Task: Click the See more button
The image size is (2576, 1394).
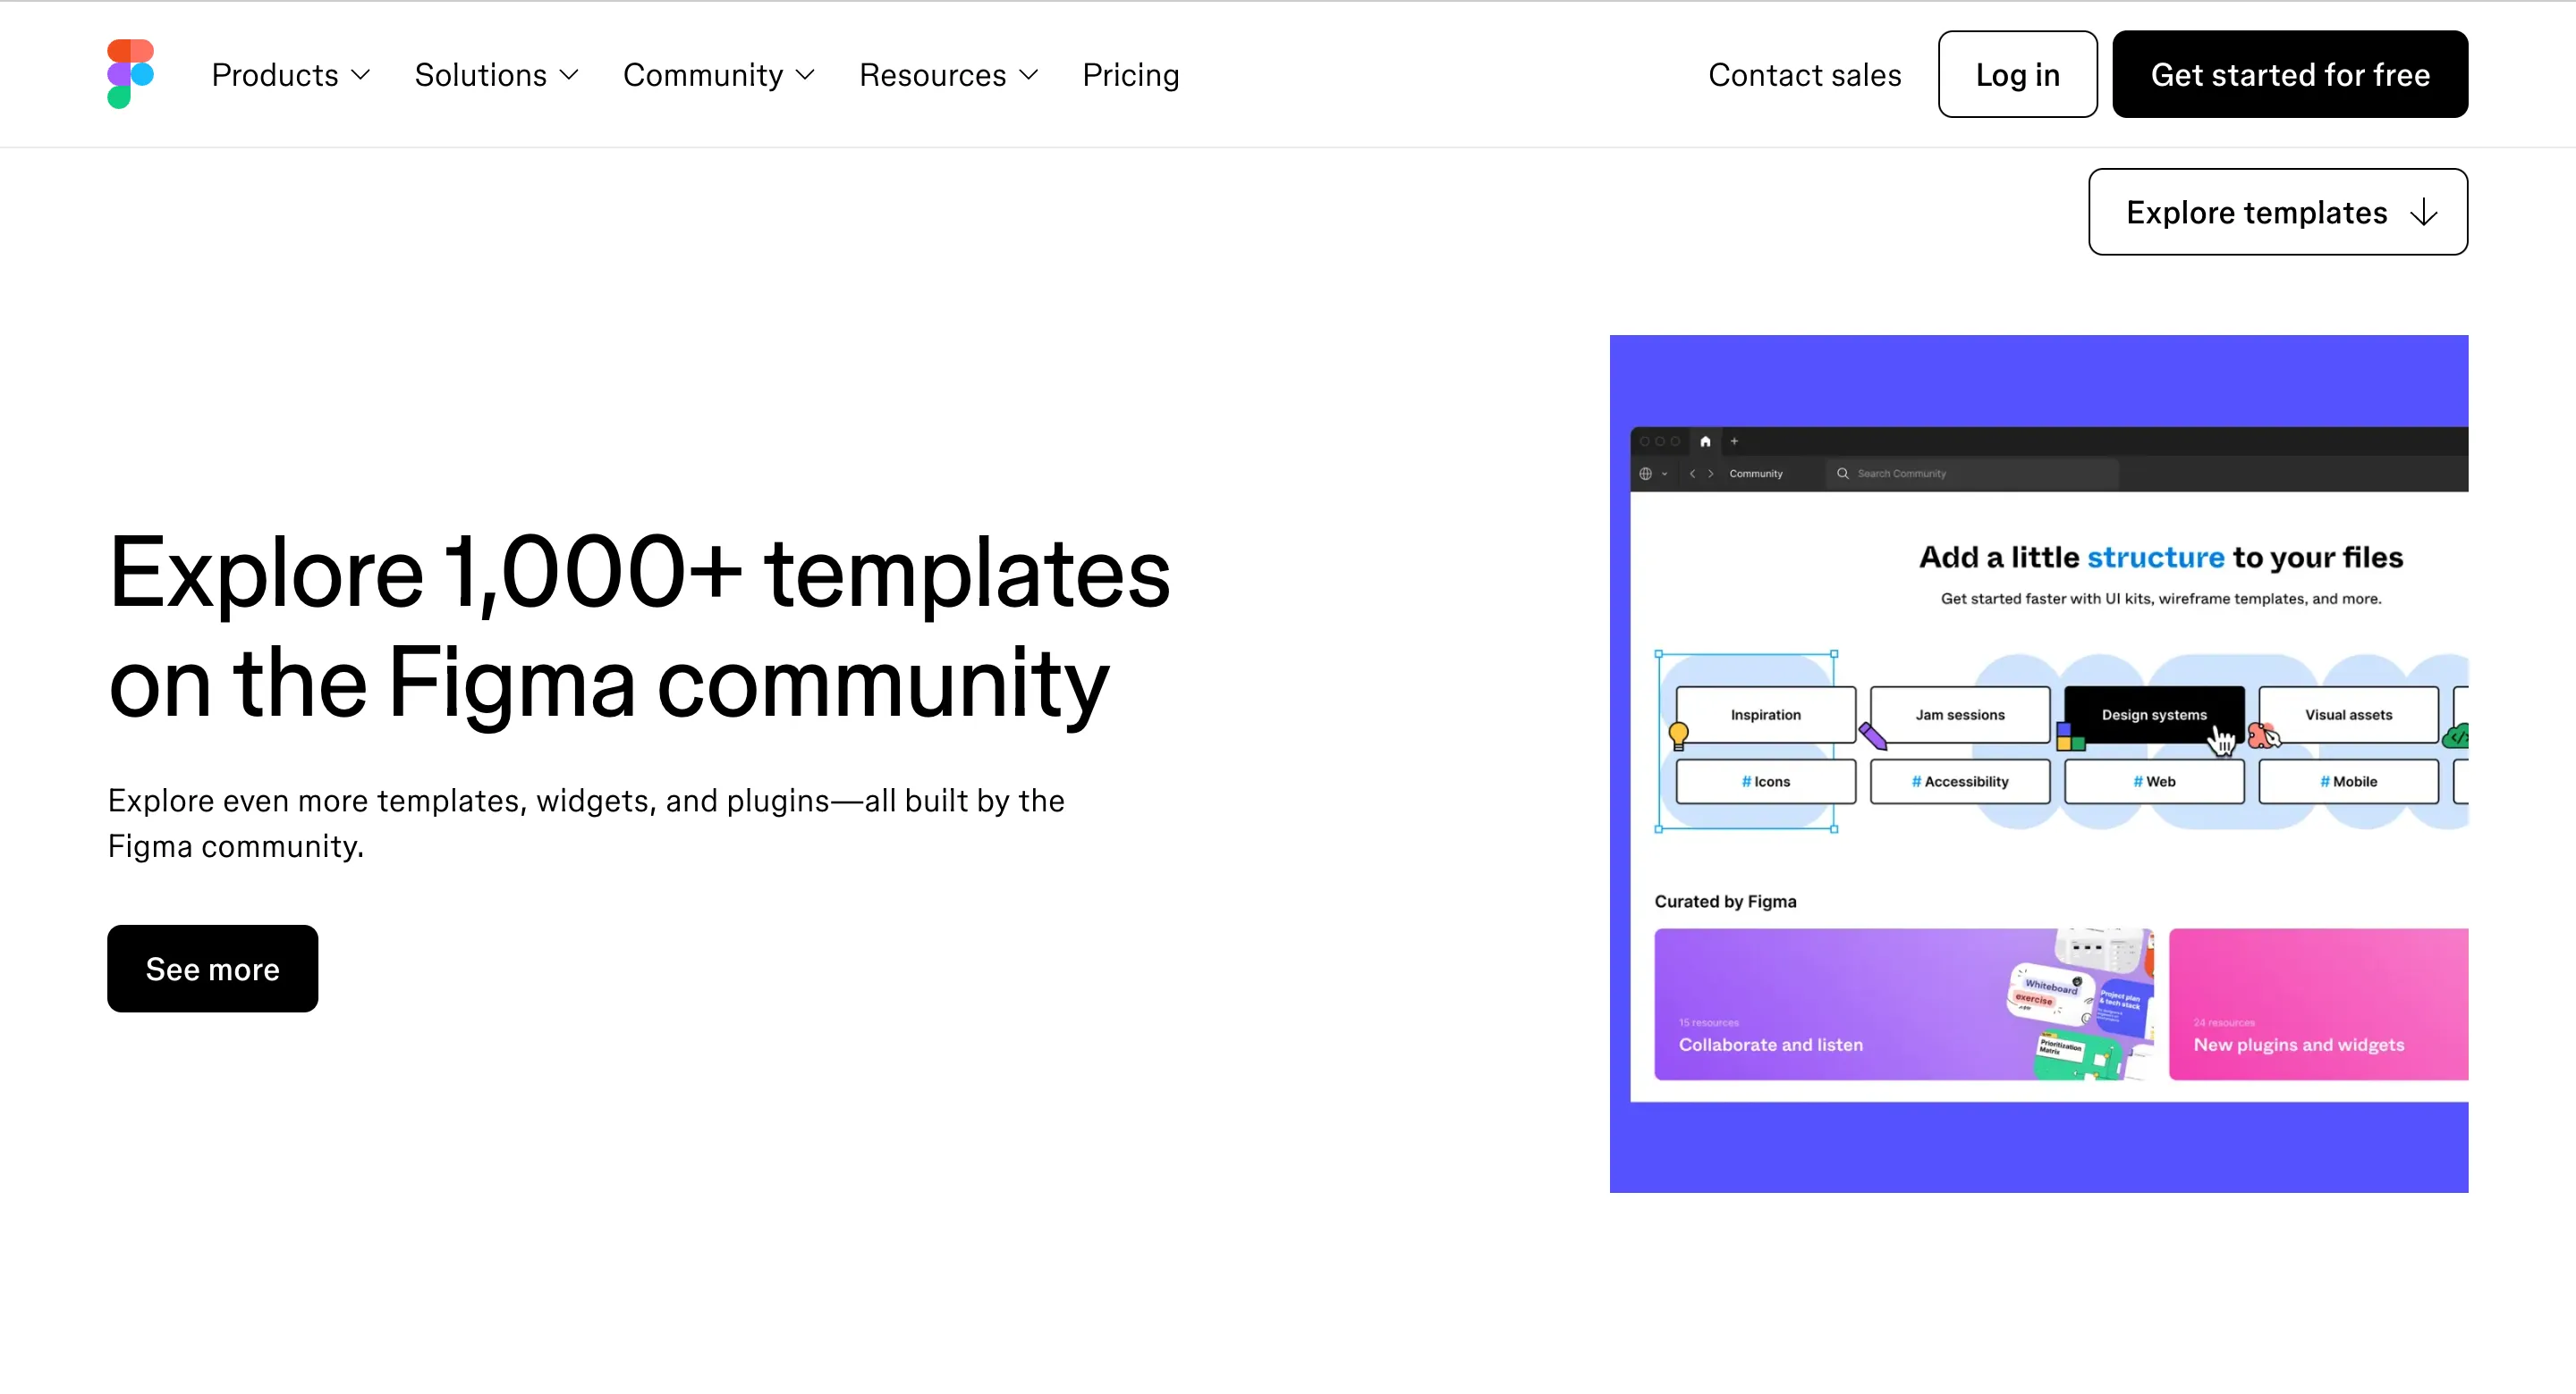Action: [213, 969]
